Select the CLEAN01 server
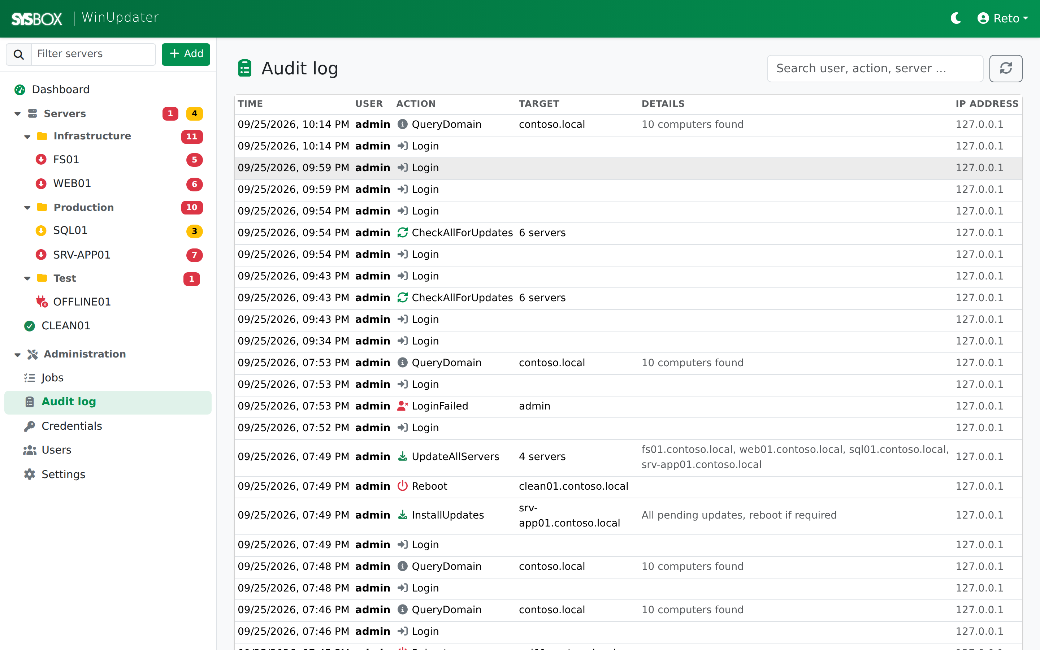Image resolution: width=1040 pixels, height=650 pixels. click(x=66, y=326)
